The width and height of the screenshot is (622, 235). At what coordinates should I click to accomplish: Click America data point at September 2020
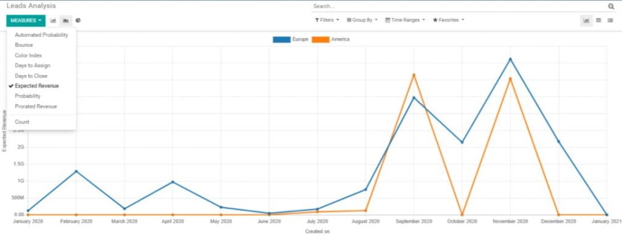click(x=414, y=74)
